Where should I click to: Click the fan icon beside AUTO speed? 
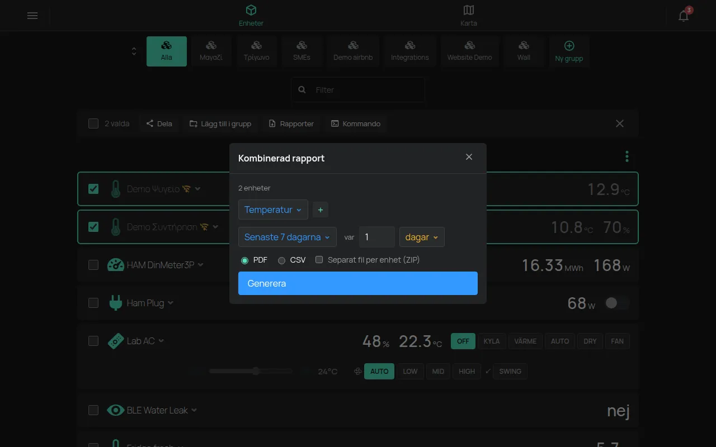[x=357, y=371]
